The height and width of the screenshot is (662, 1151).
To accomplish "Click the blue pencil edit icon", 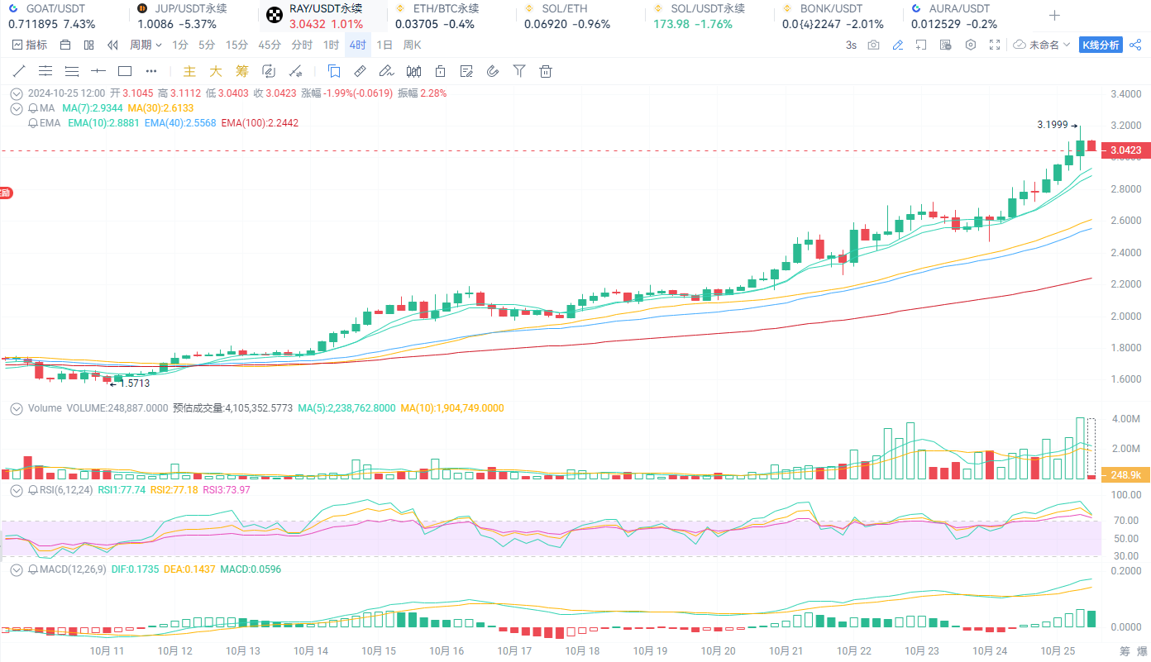I will [x=897, y=45].
